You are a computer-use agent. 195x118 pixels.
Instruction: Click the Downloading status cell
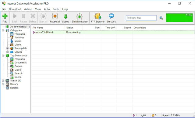point(73,32)
